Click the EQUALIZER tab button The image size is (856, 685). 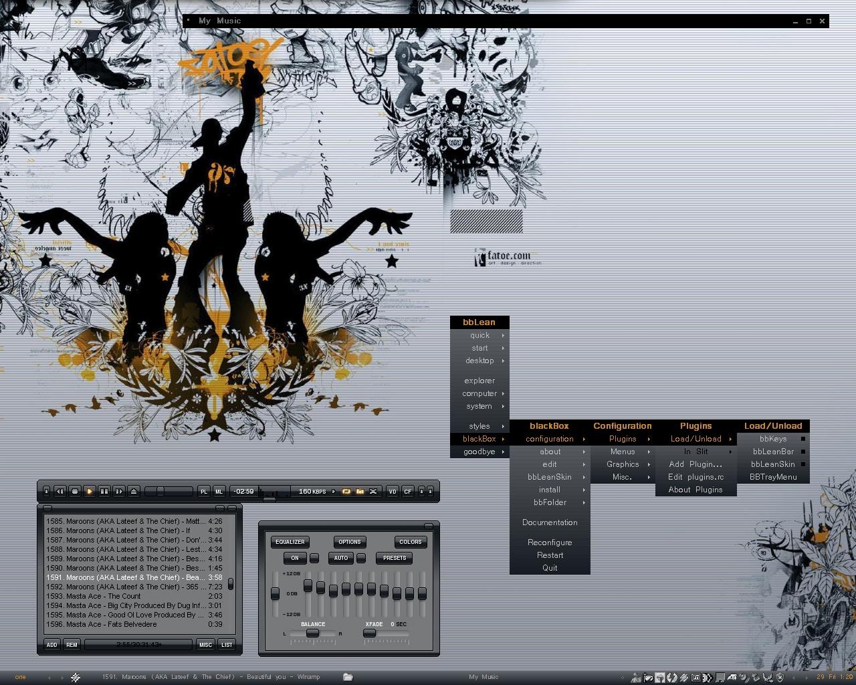click(290, 542)
